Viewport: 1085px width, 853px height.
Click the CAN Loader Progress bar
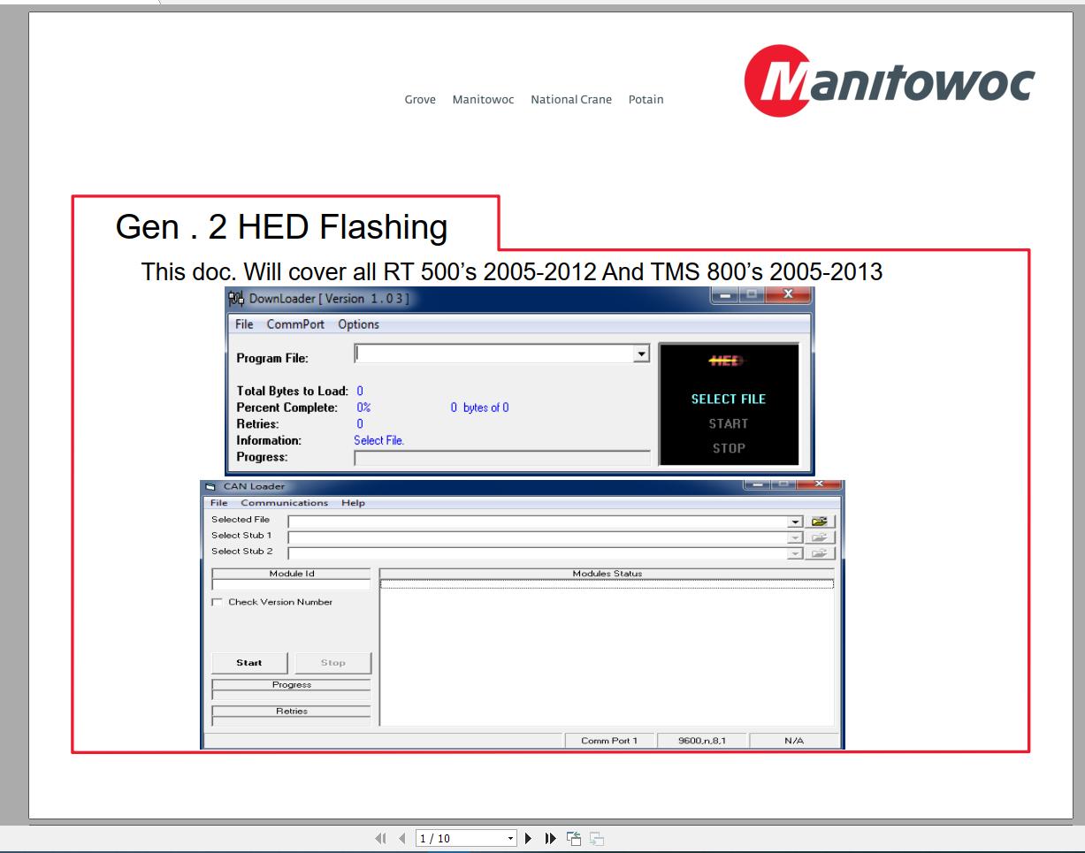291,695
